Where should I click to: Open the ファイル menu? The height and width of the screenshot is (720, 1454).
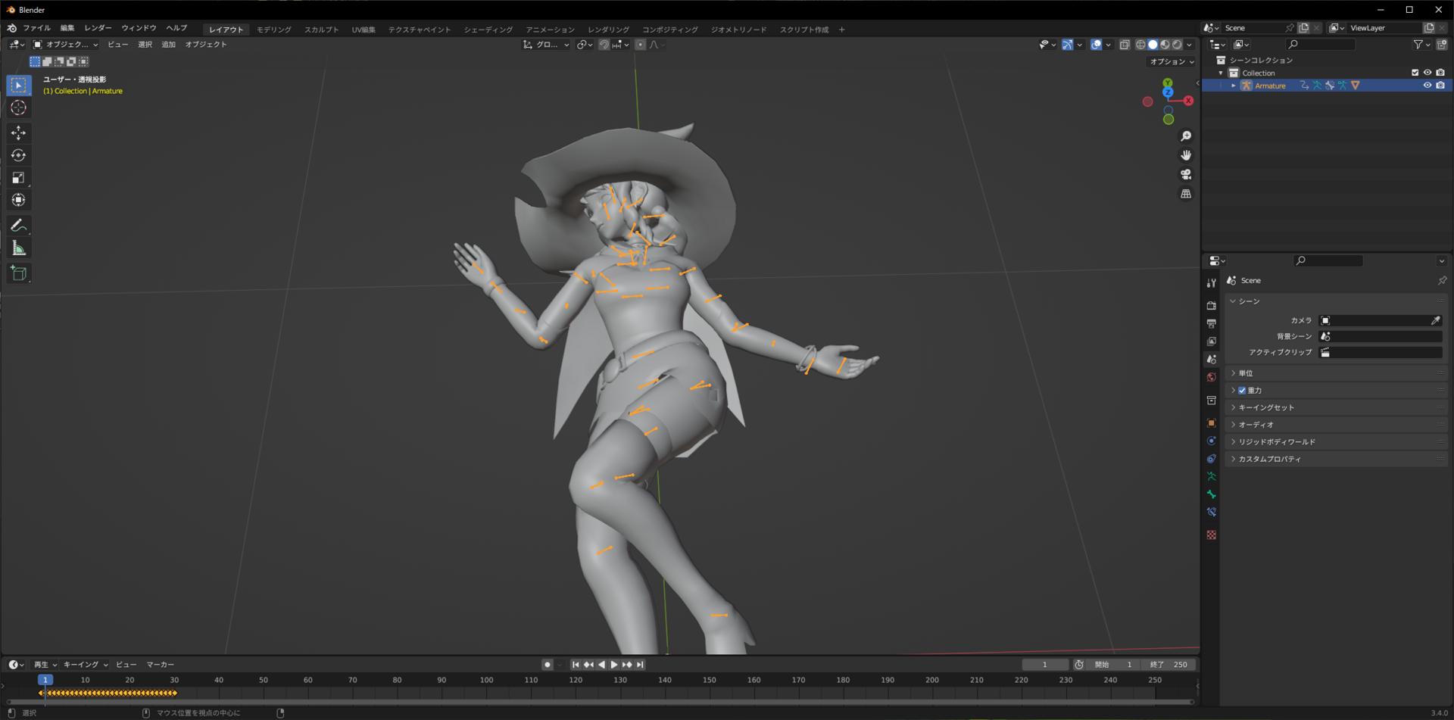36,28
